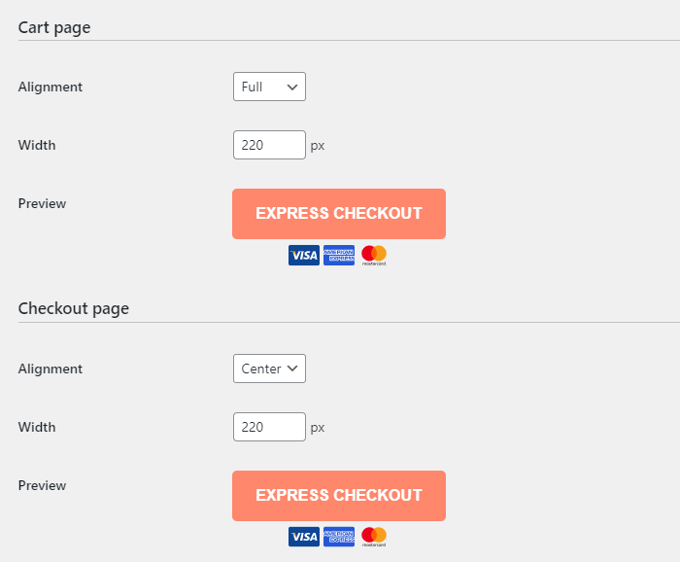This screenshot has height=562, width=680.
Task: Click the Checkout page Width label
Action: point(37,427)
